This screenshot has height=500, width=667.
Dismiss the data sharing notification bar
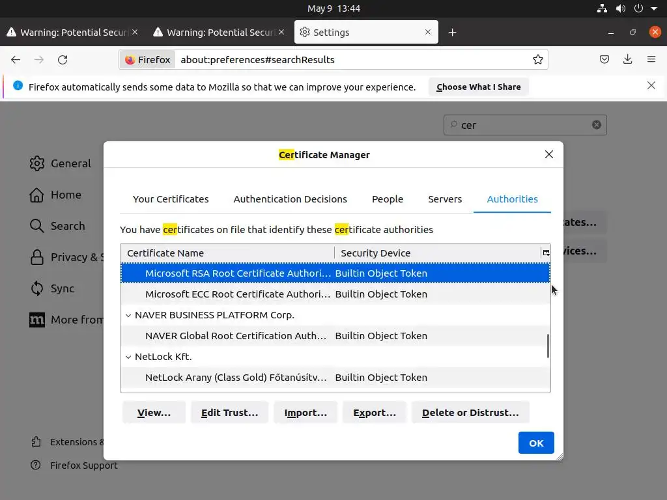(x=651, y=85)
